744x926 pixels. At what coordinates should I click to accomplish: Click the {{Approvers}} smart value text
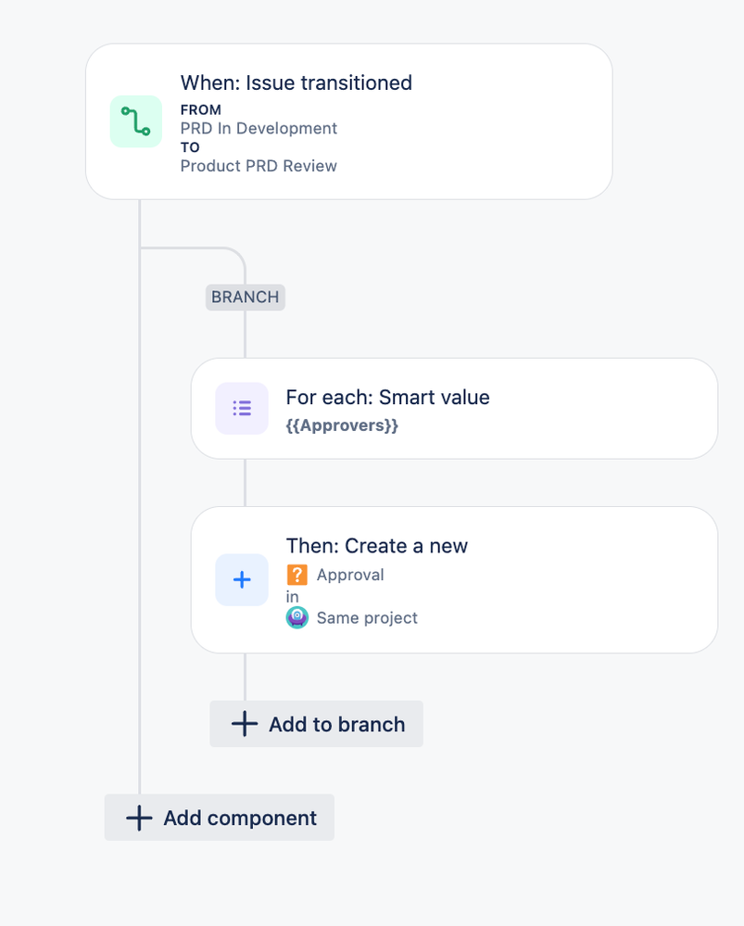point(342,425)
